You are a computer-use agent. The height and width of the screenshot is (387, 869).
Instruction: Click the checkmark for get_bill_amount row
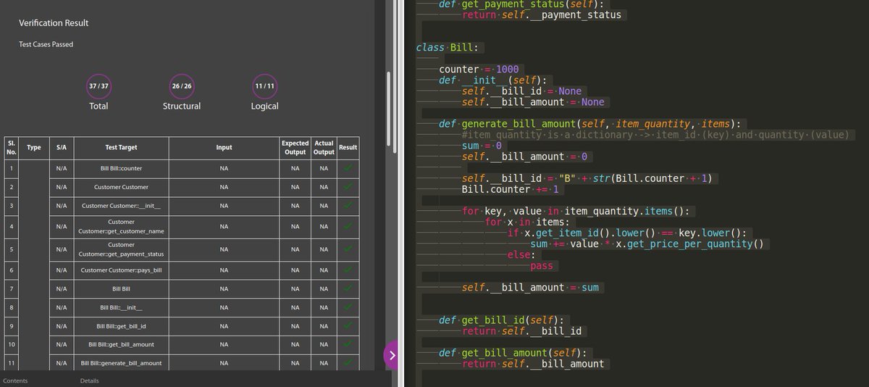click(x=348, y=344)
